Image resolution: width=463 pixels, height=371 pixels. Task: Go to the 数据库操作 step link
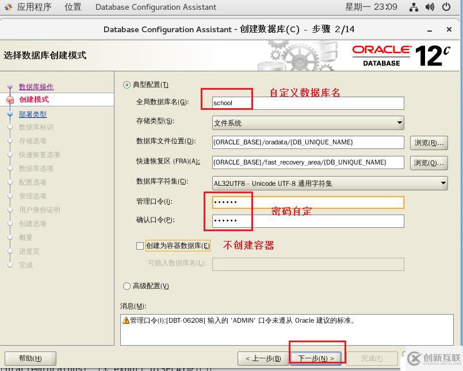point(36,86)
